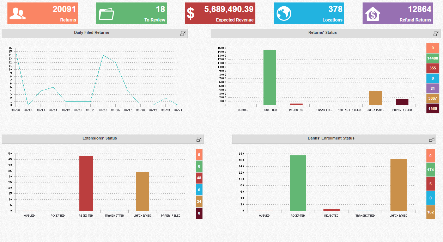Image resolution: width=443 pixels, height=242 pixels.
Task: Click the Locations globe icon
Action: coord(284,14)
